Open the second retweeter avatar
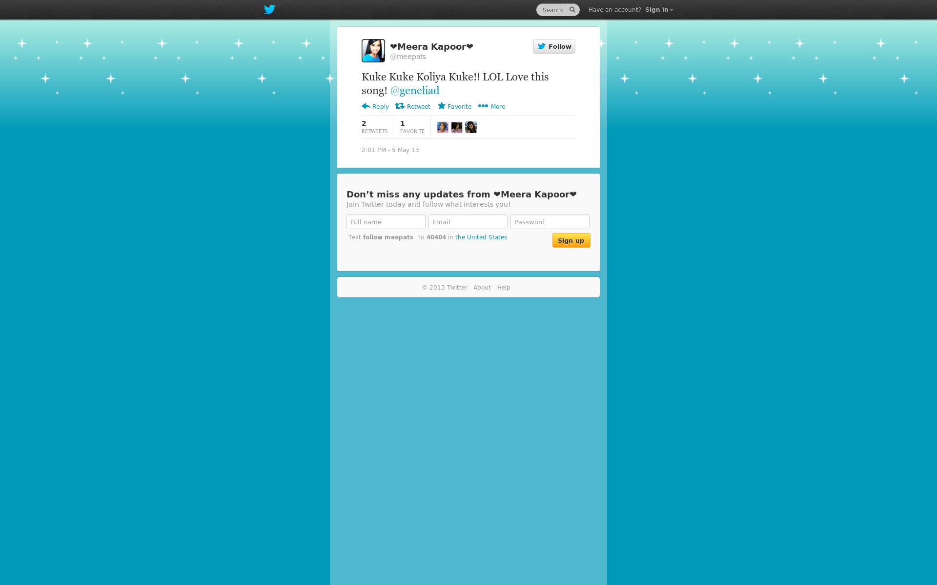 (457, 127)
